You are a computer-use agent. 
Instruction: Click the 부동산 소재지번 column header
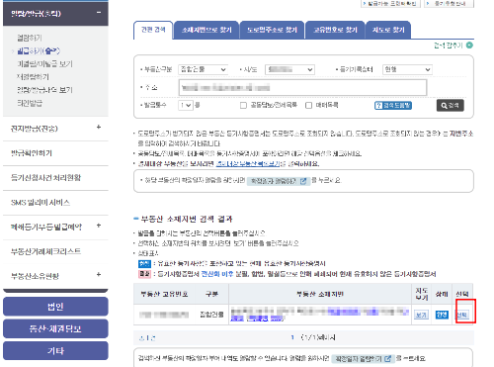coord(320,294)
